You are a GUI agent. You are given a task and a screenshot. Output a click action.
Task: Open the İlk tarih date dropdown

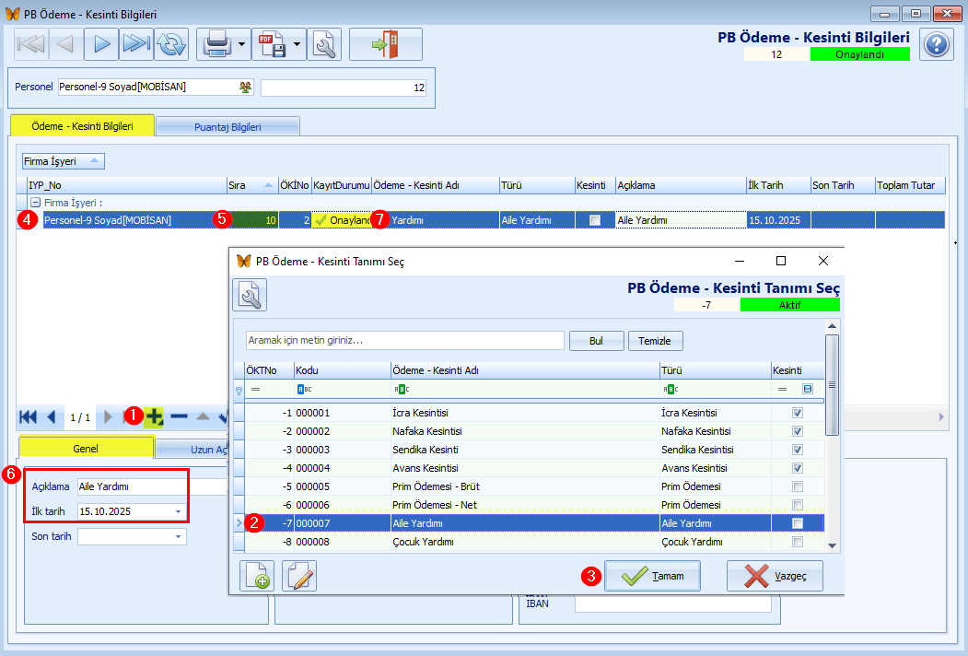177,511
